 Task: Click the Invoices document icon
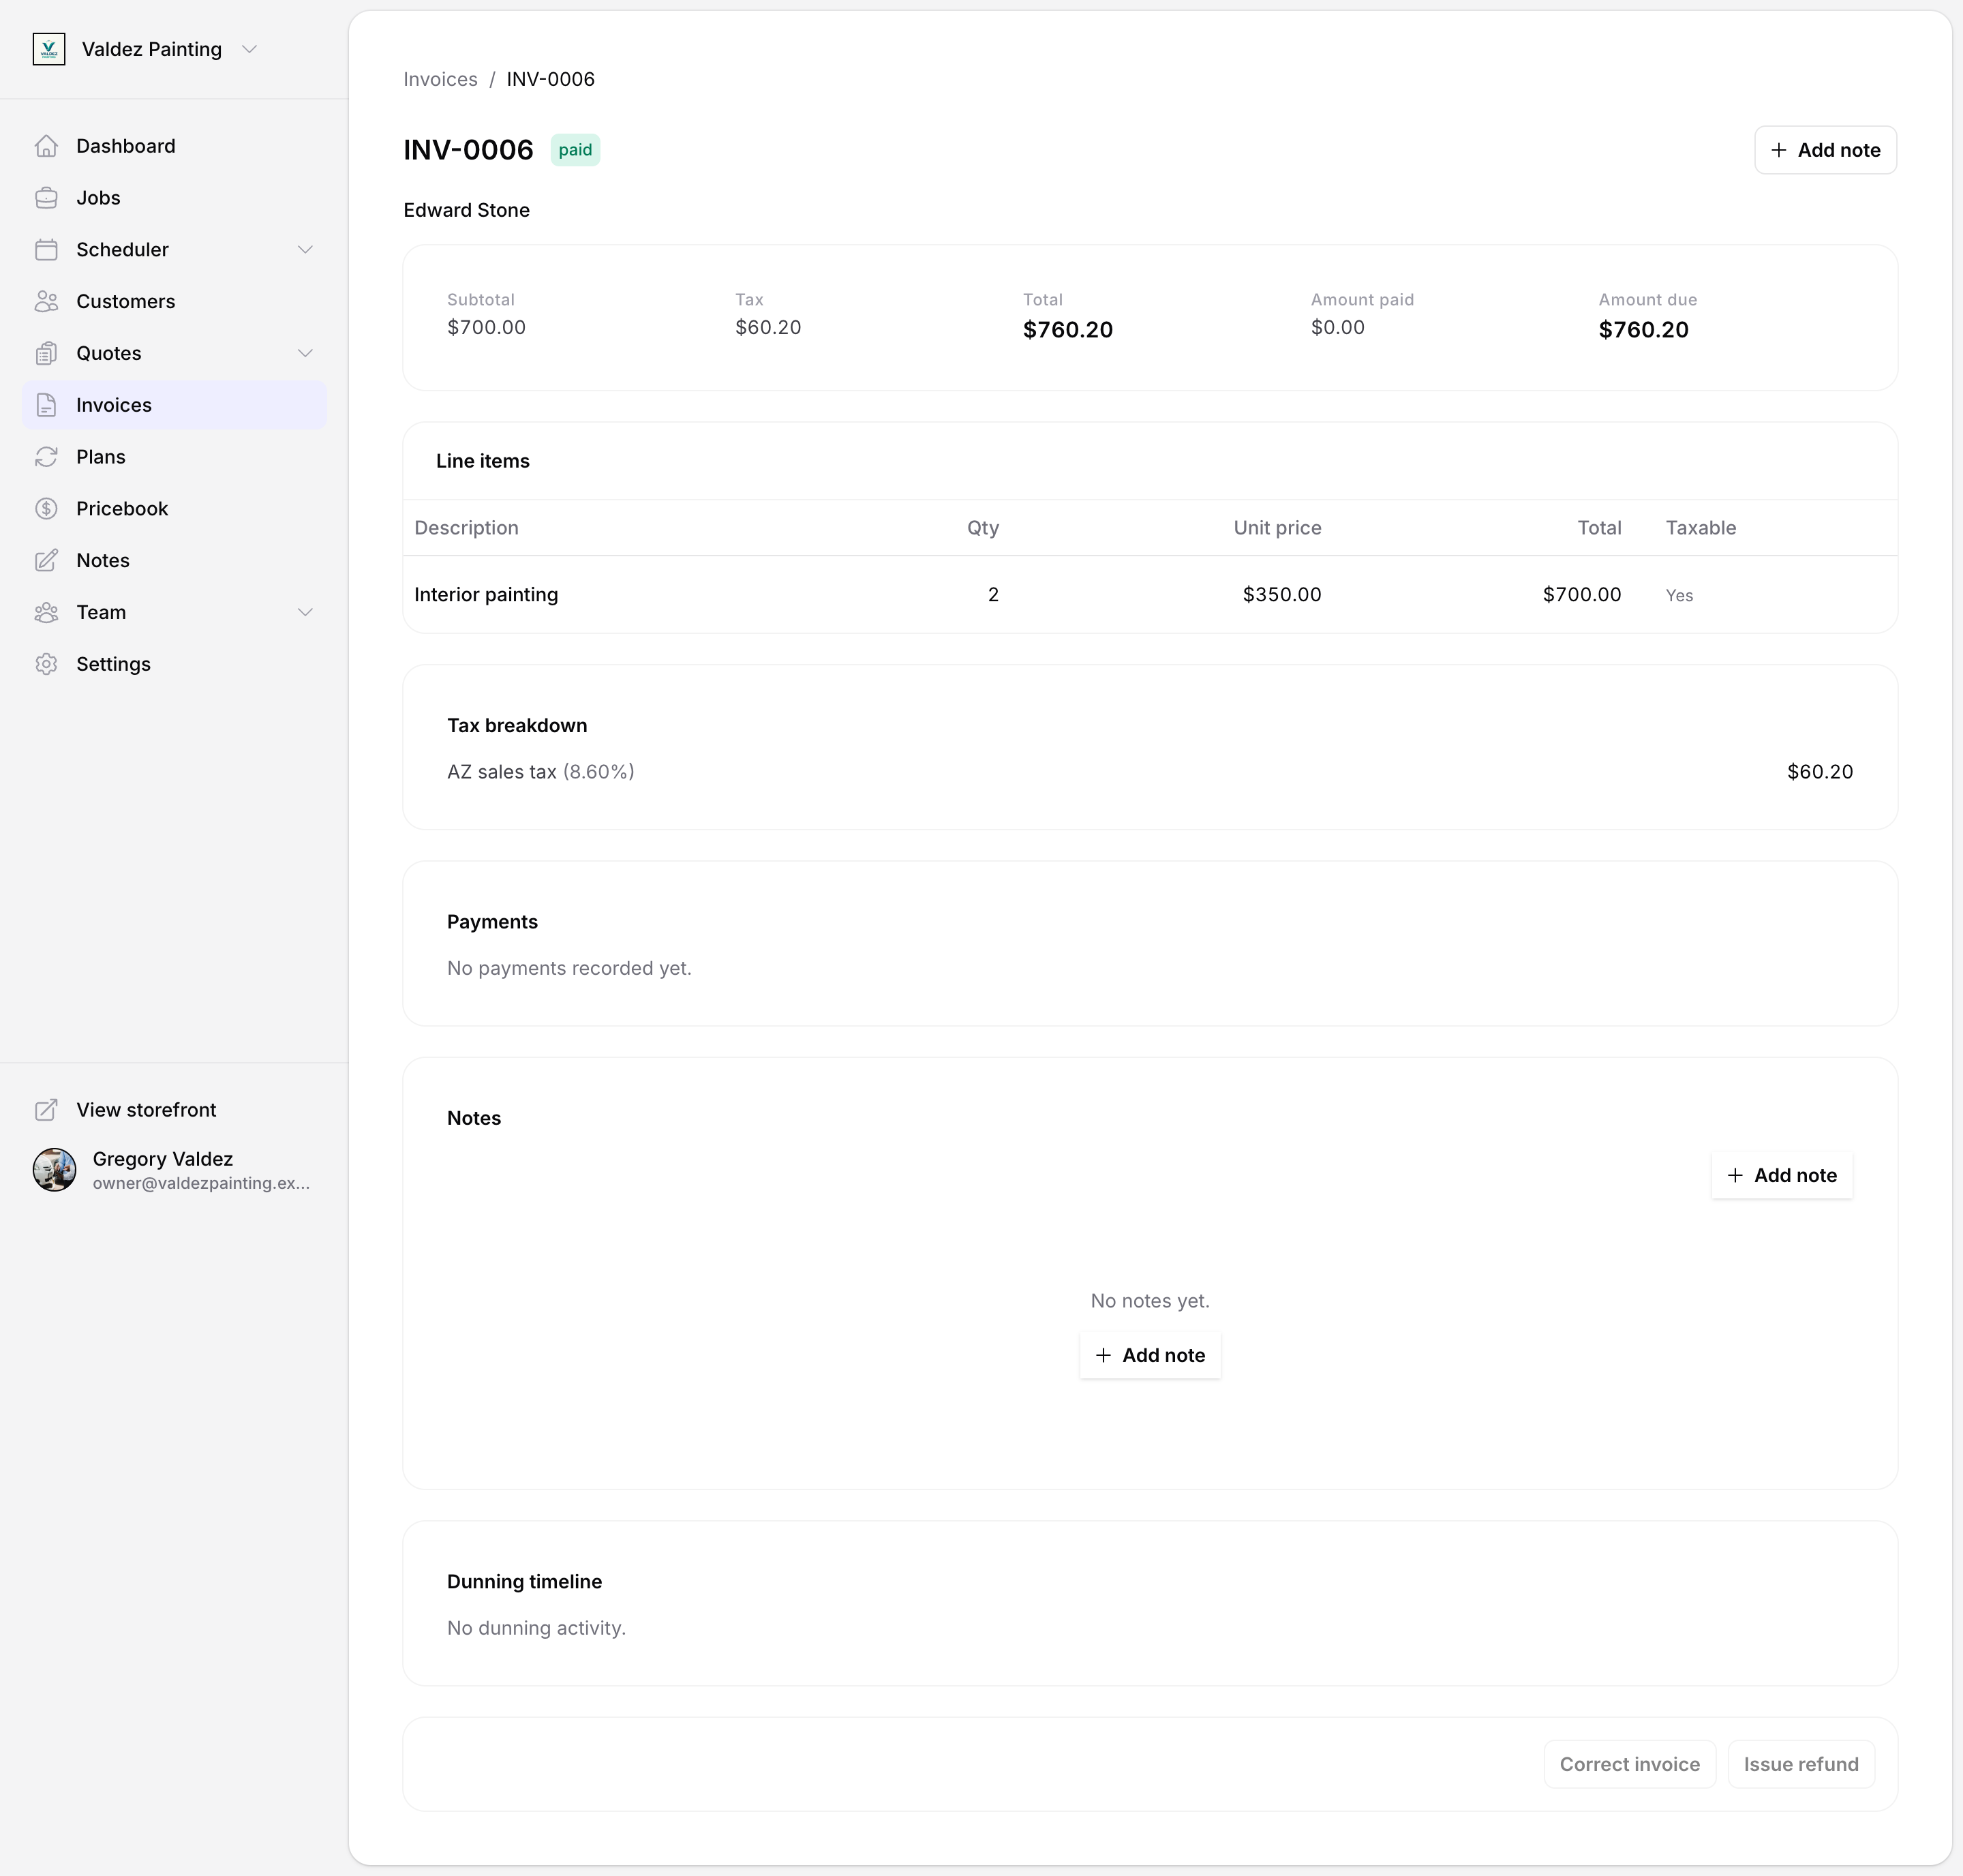pos(46,405)
